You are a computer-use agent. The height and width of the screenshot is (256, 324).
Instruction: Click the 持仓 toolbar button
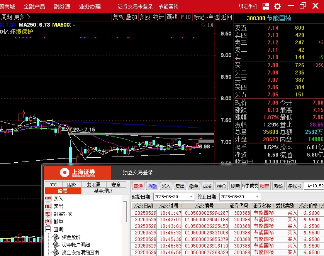pyautogui.click(x=222, y=186)
